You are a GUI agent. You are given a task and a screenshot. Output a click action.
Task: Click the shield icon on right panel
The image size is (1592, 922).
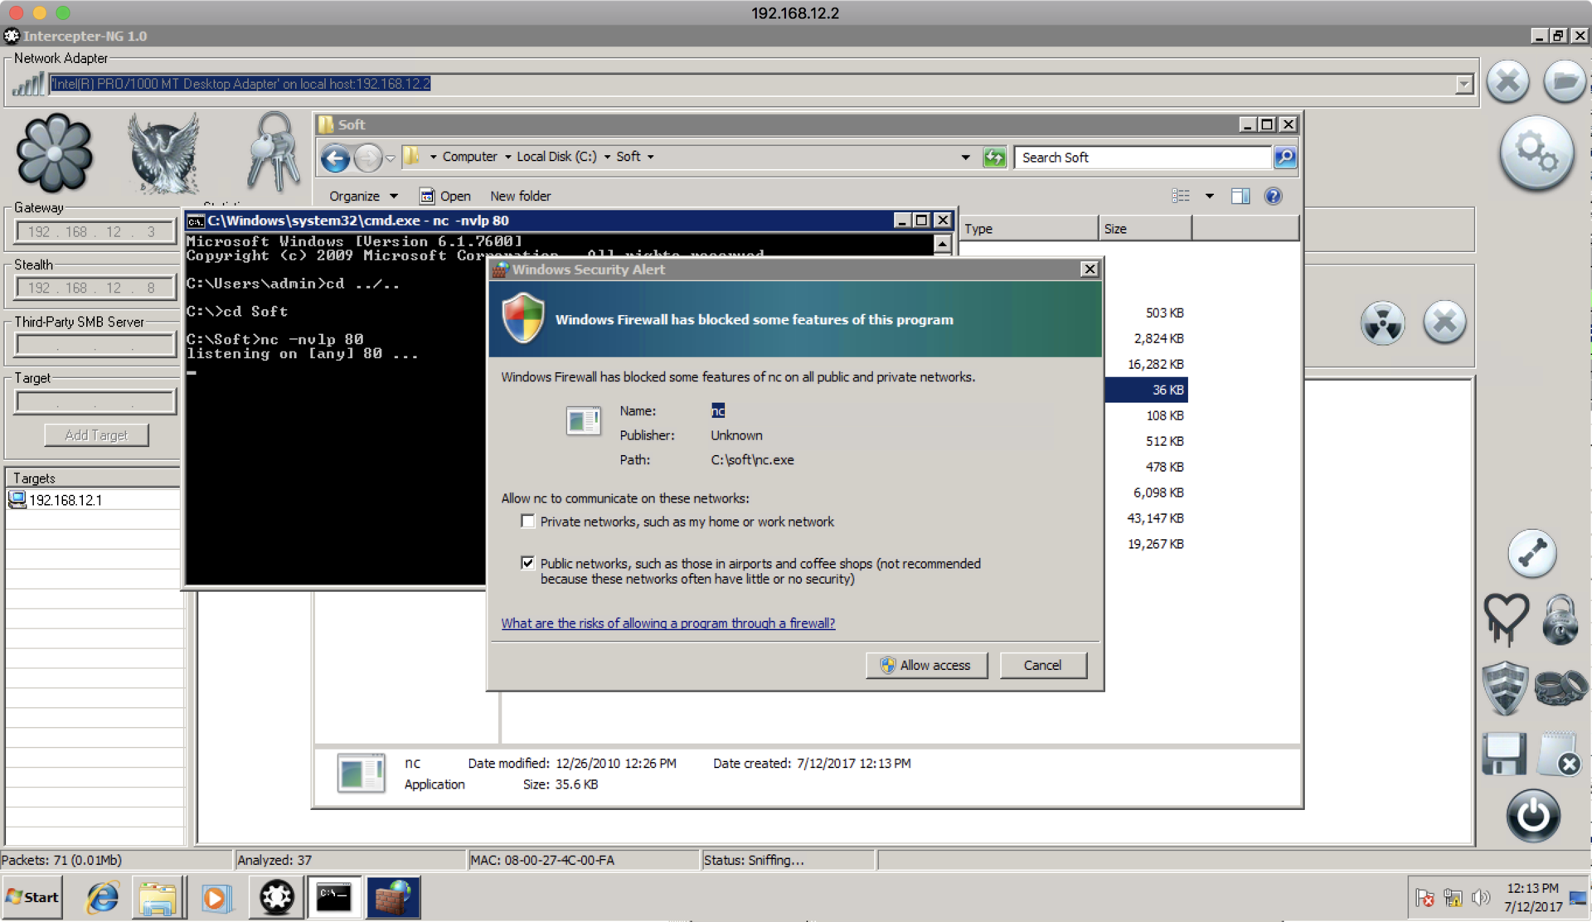pyautogui.click(x=1505, y=687)
